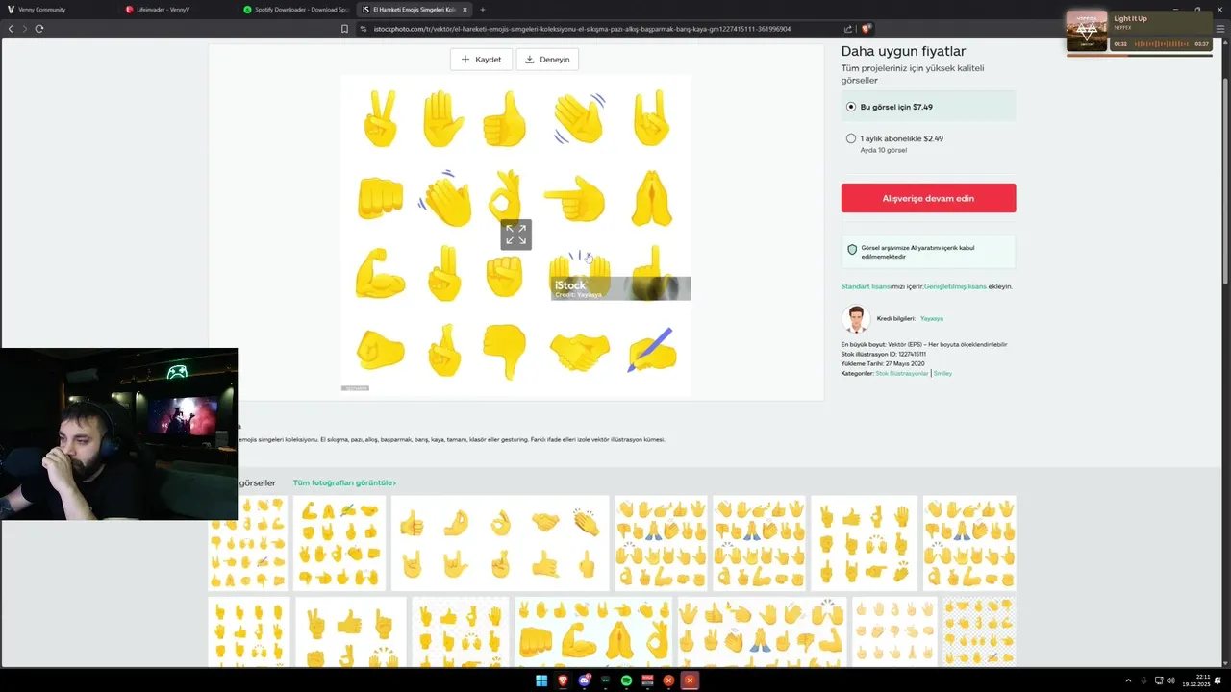Switch to the Spotify Downloader tab
The width and height of the screenshot is (1231, 692).
pos(295,10)
